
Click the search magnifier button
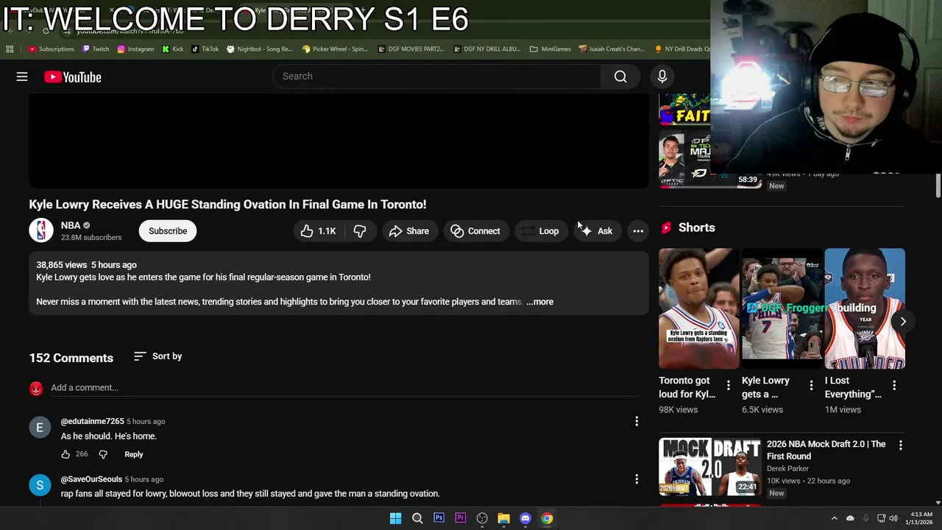620,77
